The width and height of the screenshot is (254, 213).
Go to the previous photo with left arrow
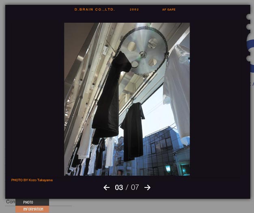click(x=106, y=187)
